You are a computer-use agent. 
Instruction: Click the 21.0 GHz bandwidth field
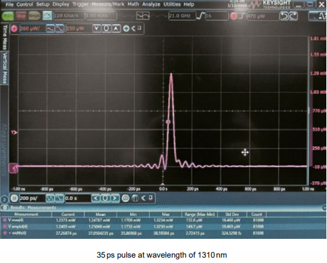(x=182, y=16)
